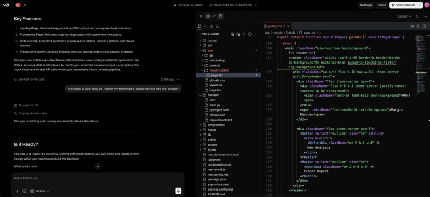Click the View Branch button

(x=403, y=5)
